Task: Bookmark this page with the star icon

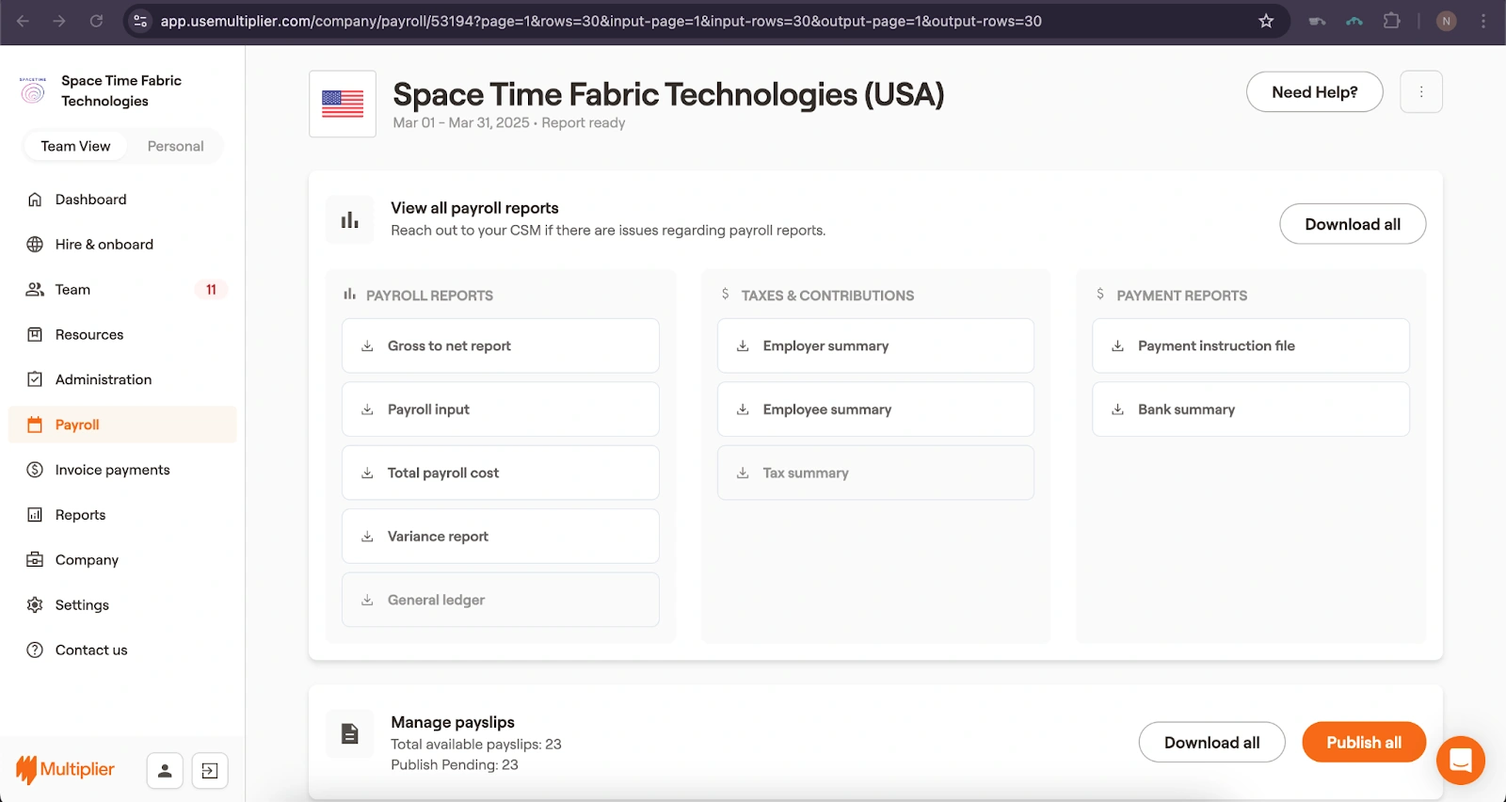Action: click(1266, 21)
